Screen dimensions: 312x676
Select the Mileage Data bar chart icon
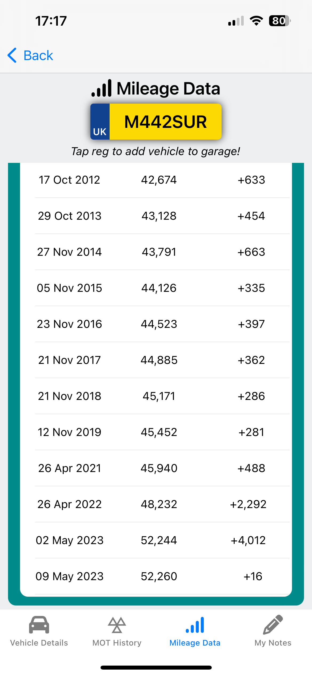195,625
